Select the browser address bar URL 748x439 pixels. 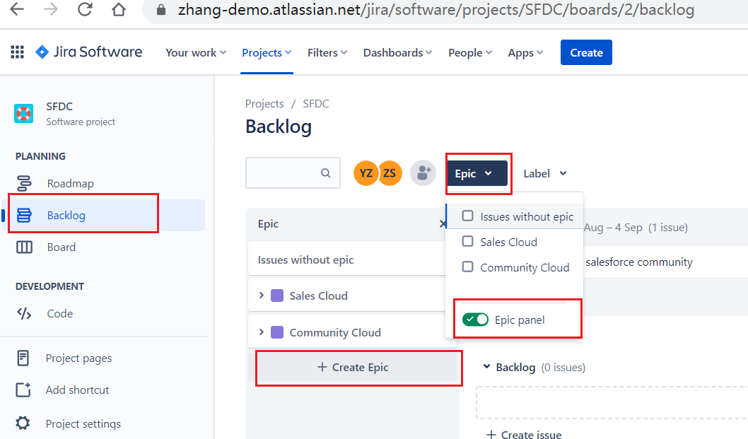pyautogui.click(x=436, y=10)
